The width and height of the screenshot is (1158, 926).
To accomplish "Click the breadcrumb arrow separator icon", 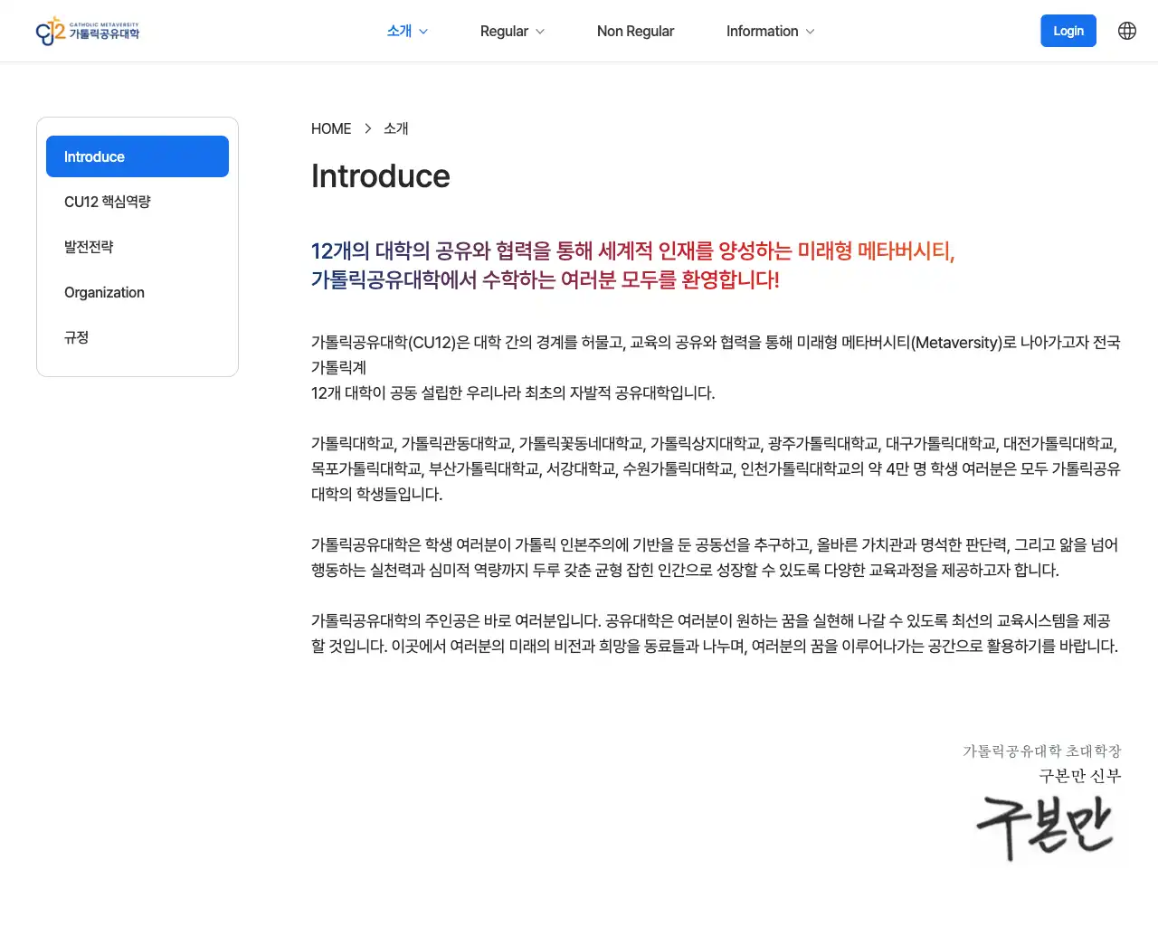I will (368, 128).
